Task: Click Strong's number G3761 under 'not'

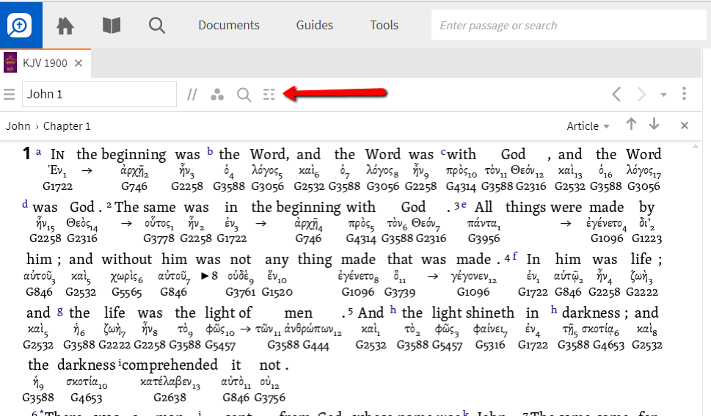Action: [241, 292]
